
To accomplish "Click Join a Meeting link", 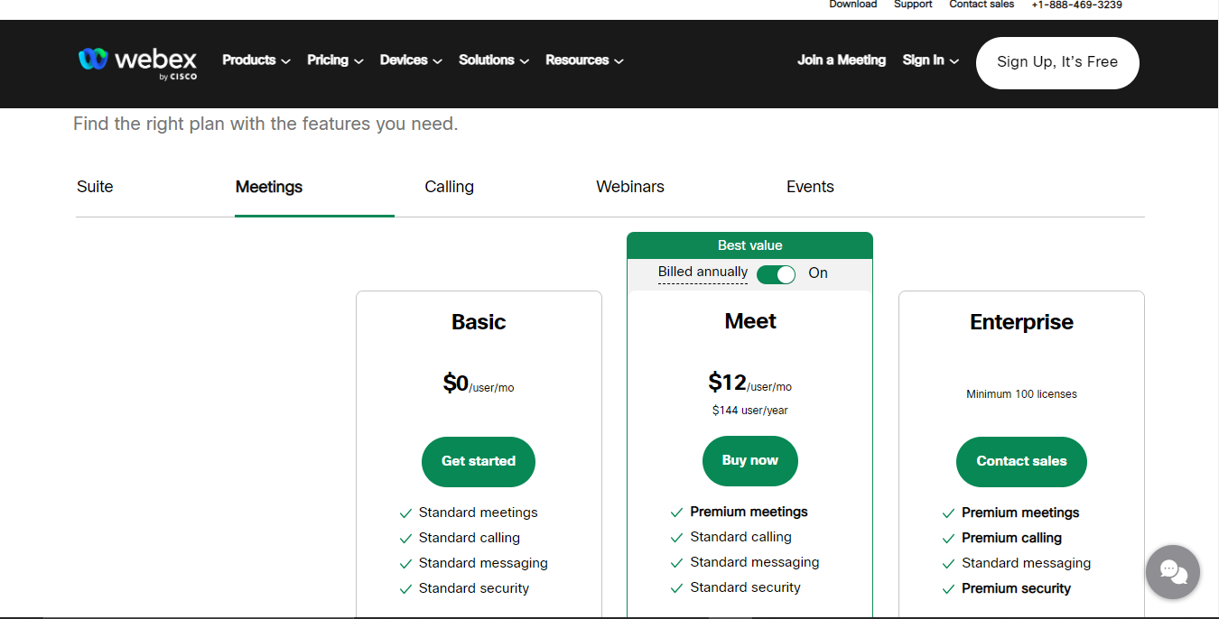I will [x=842, y=60].
